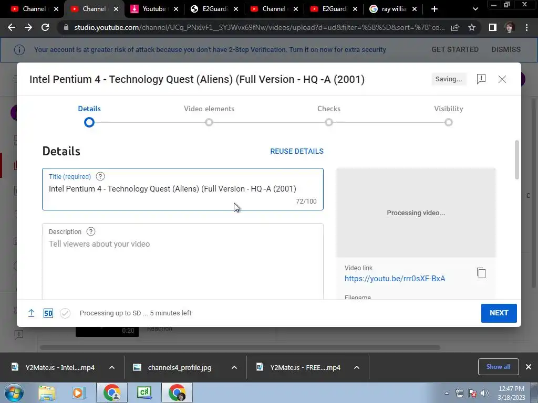The width and height of the screenshot is (538, 403).
Task: Click the address bar URL
Action: pyautogui.click(x=260, y=27)
